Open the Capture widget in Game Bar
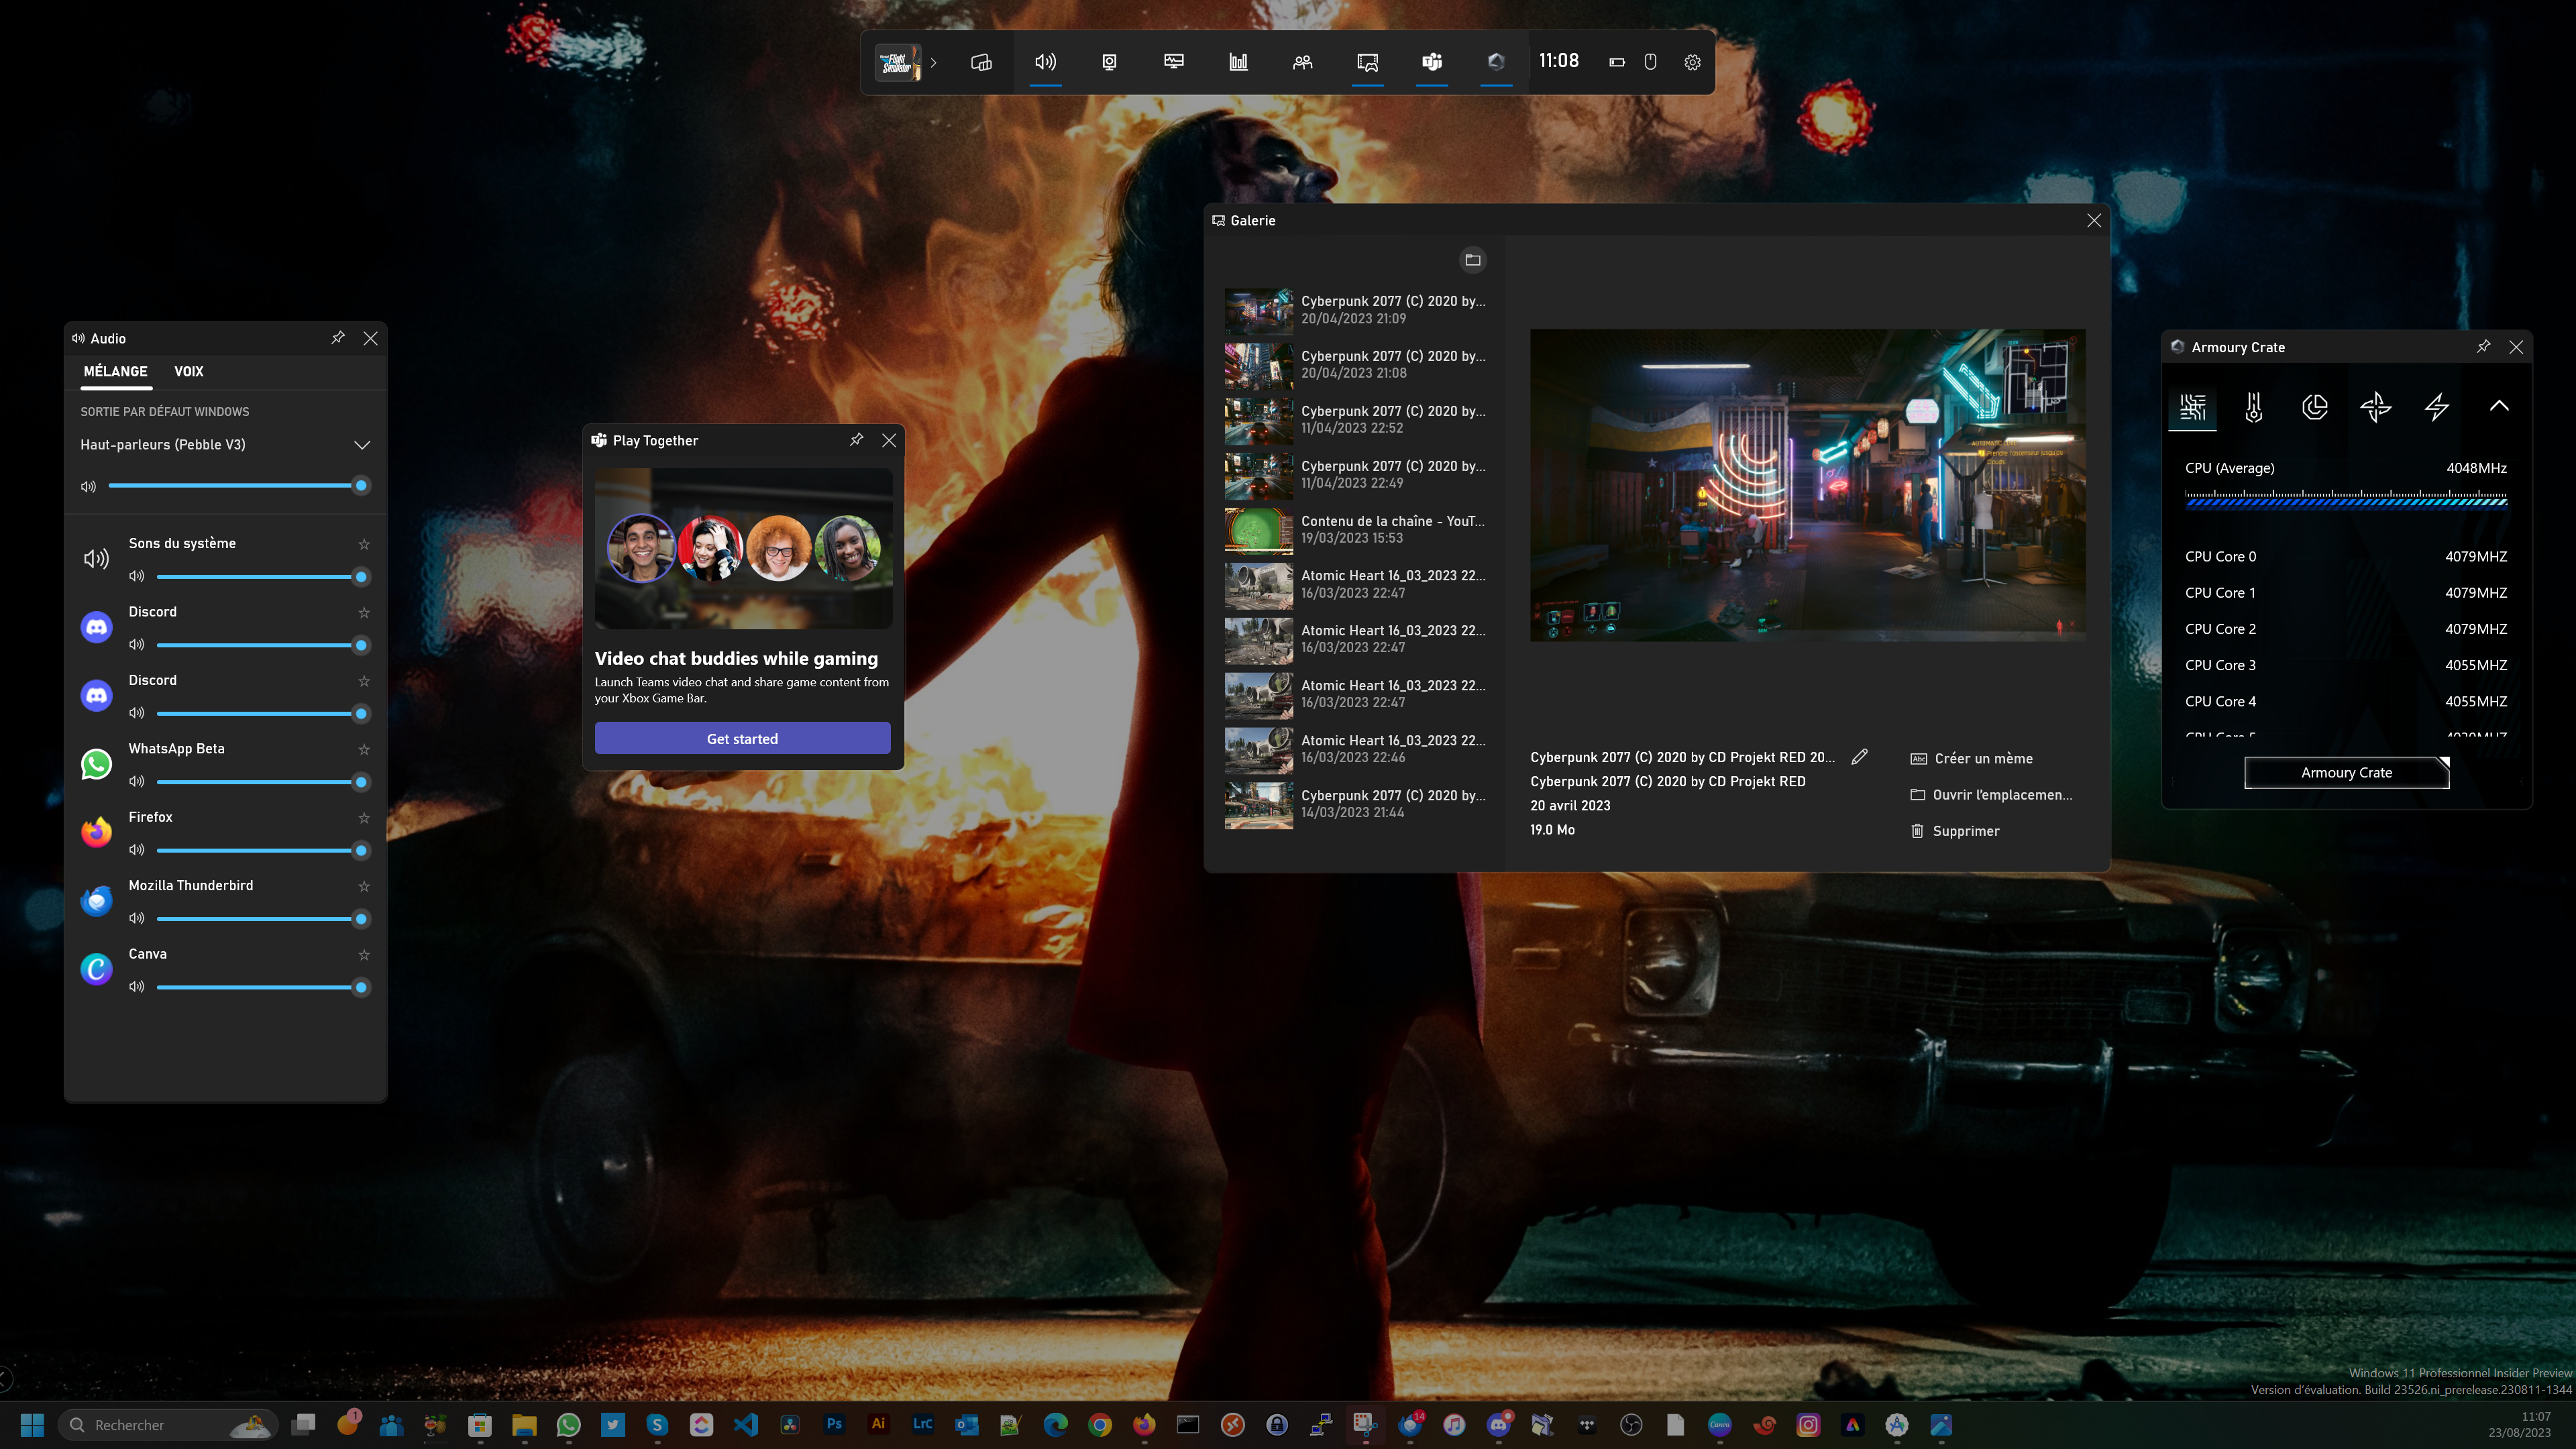This screenshot has width=2576, height=1449. (x=1109, y=62)
